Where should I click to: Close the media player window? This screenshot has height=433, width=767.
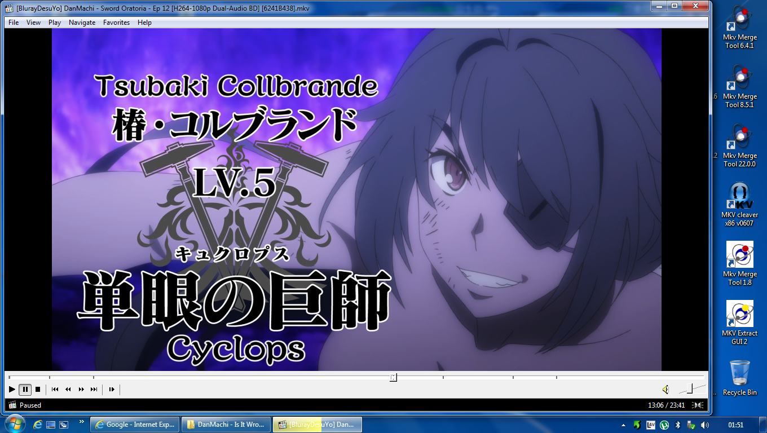(695, 6)
